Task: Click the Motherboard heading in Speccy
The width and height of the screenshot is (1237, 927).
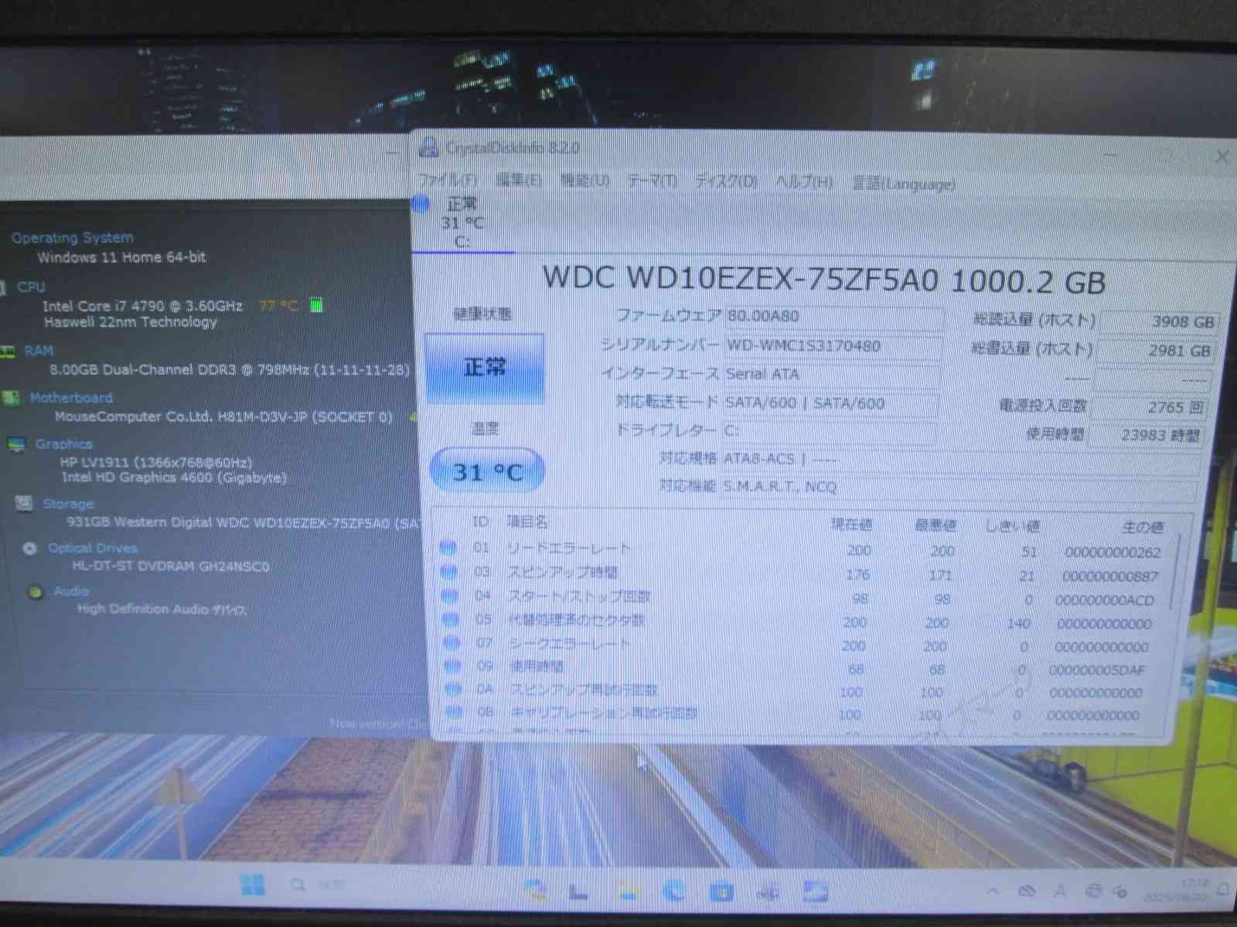Action: click(x=71, y=398)
